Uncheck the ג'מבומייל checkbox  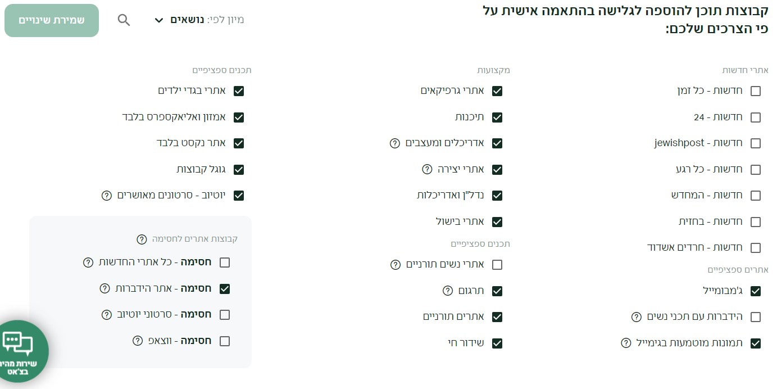pos(756,291)
